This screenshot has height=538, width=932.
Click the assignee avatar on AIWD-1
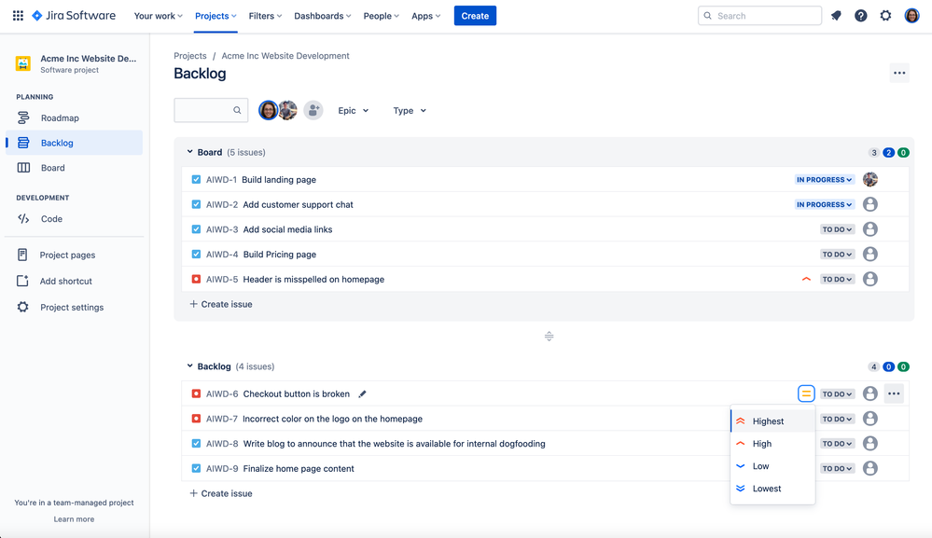[x=870, y=179]
